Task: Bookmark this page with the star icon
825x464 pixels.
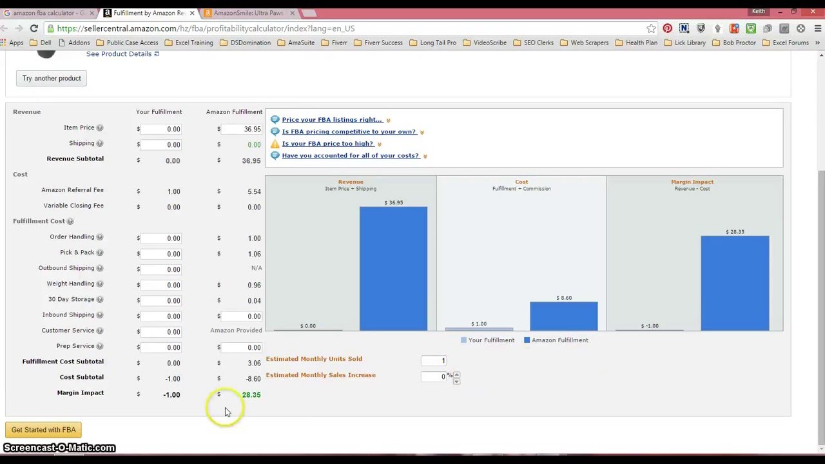Action: pos(651,28)
